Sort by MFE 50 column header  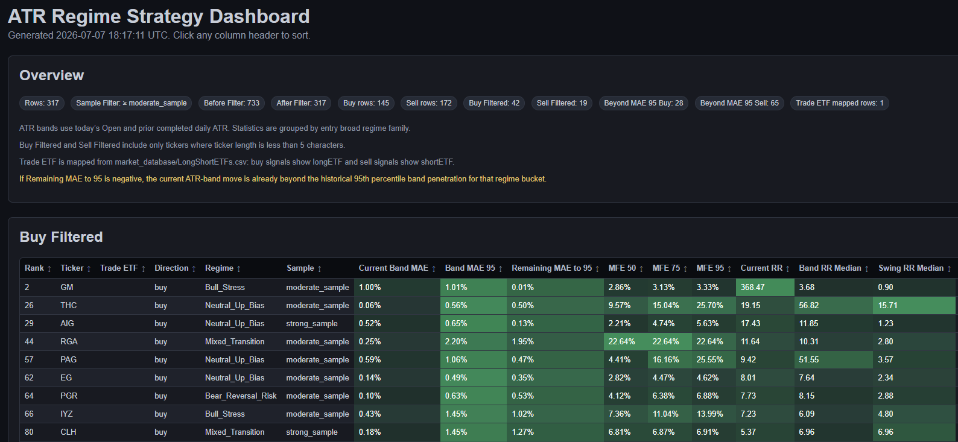[626, 268]
